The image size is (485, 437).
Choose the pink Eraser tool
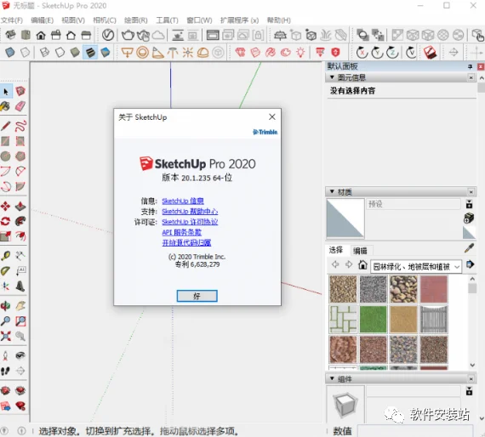pyautogui.click(x=20, y=106)
